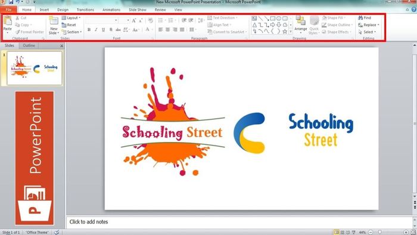The height and width of the screenshot is (235, 417).
Task: Open the Select dropdown in Editing
Action: (x=367, y=32)
